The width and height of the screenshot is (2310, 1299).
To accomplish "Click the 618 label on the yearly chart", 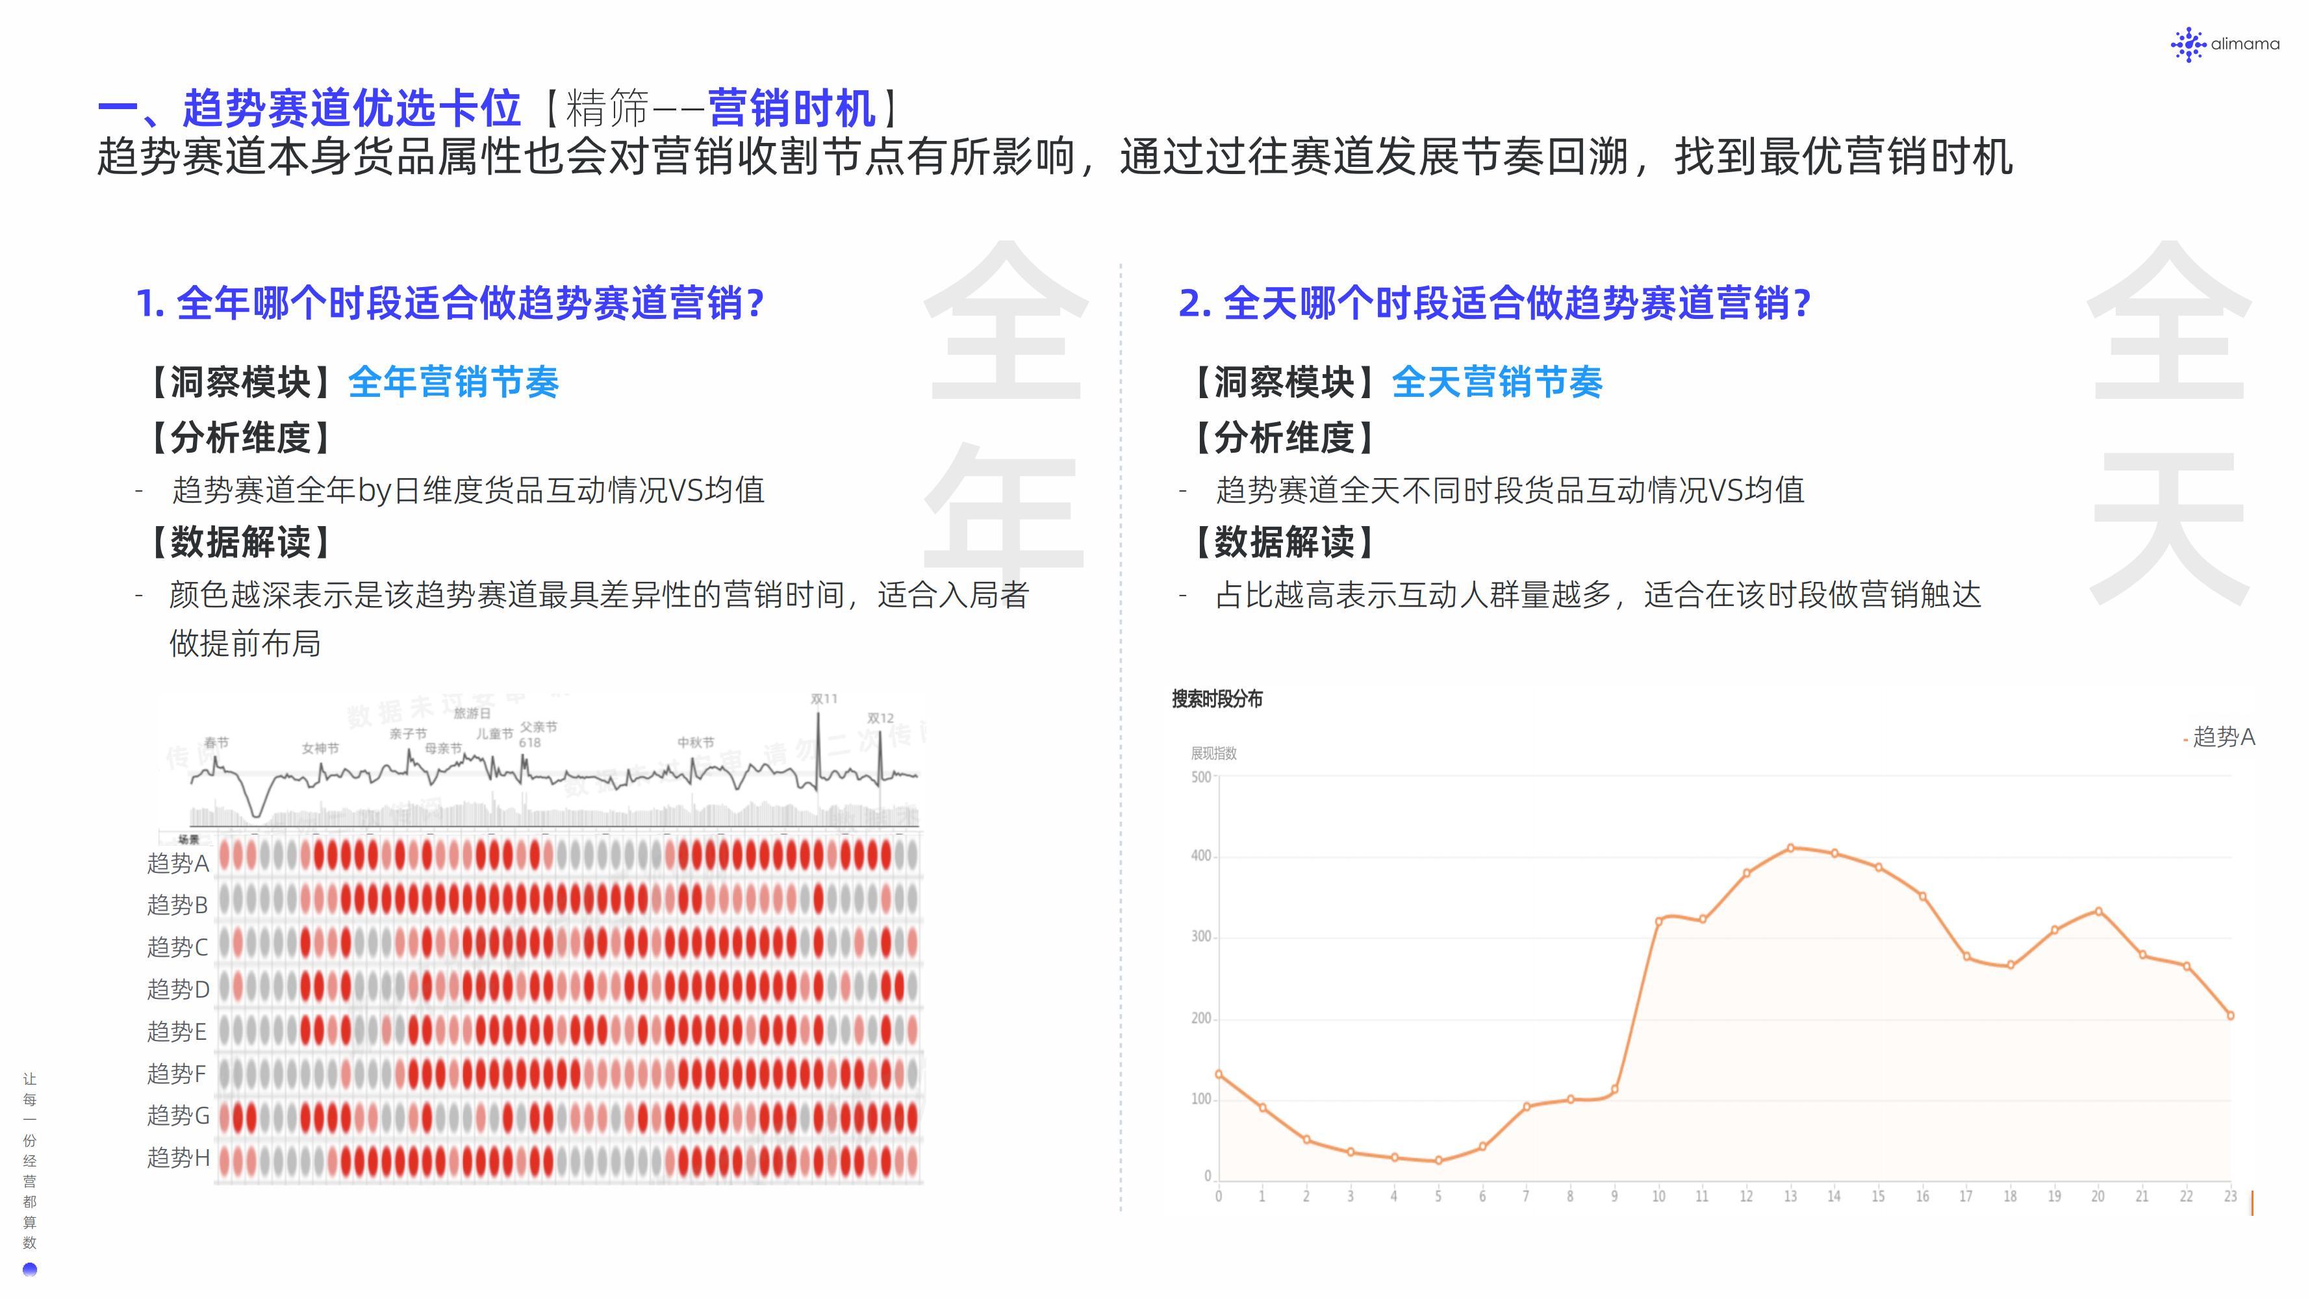I will [x=530, y=742].
